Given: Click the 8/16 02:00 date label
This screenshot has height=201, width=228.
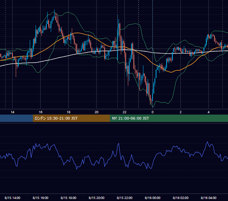Looking at the screenshot, I should tap(180, 198).
